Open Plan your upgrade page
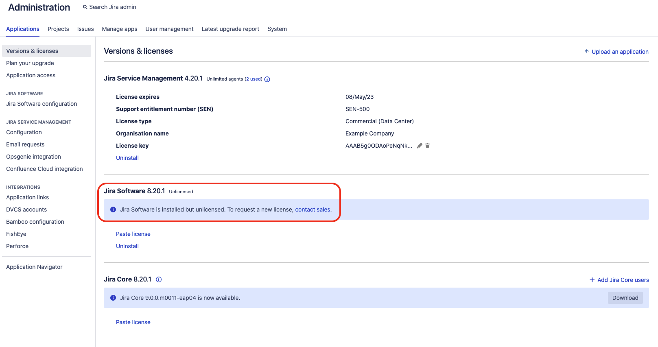Screen dimensions: 658x347 pyautogui.click(x=30, y=63)
